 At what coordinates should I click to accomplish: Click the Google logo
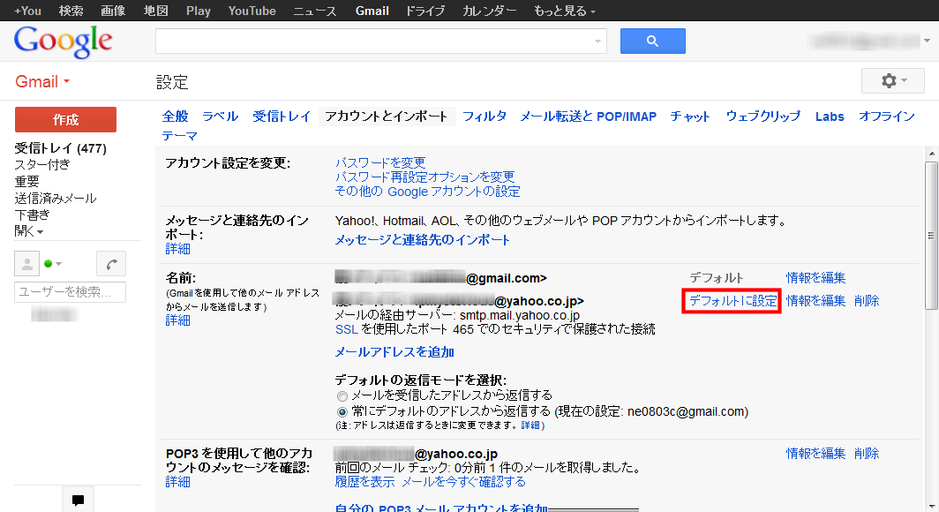(x=63, y=41)
